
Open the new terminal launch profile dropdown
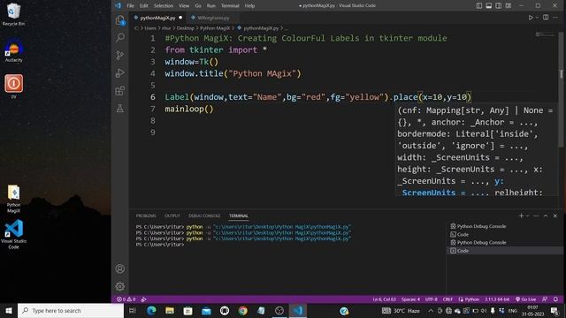528,216
